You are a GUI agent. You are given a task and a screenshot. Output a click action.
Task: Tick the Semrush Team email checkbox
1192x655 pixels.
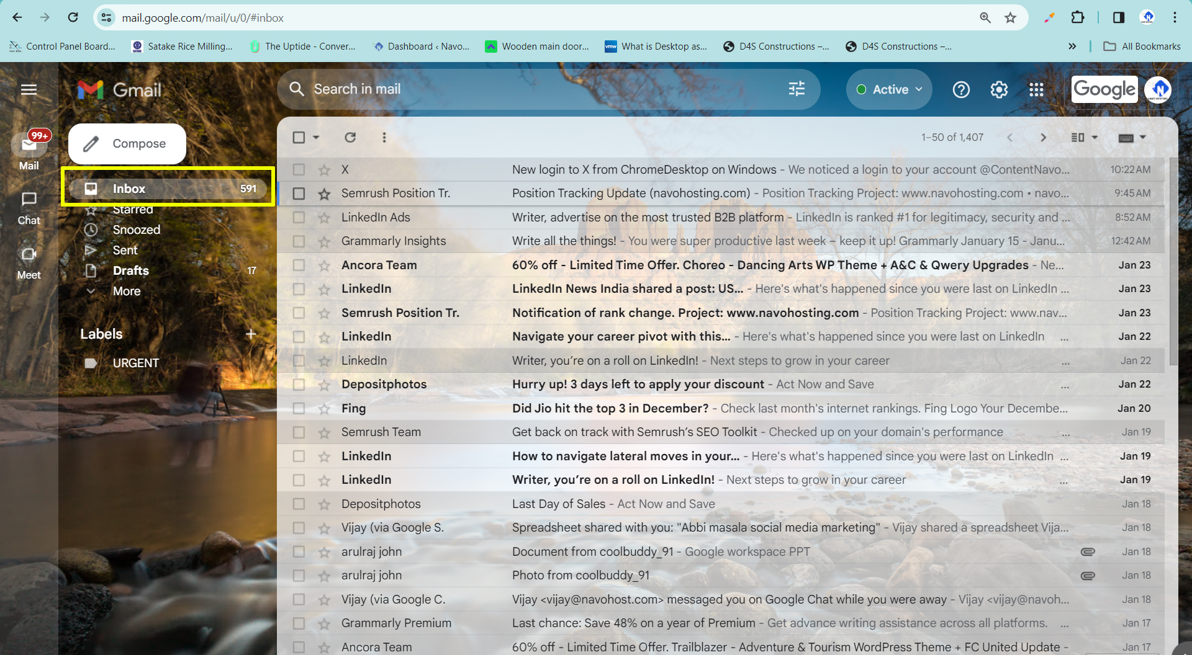coord(299,432)
